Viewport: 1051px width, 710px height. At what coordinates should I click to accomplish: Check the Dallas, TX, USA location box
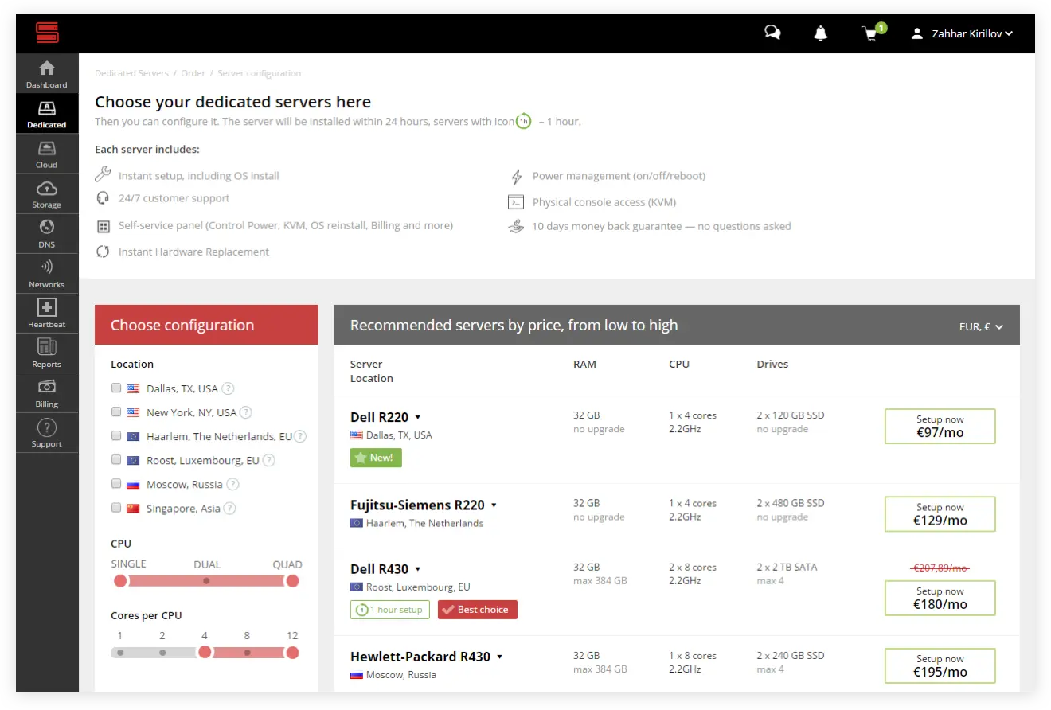click(x=116, y=388)
